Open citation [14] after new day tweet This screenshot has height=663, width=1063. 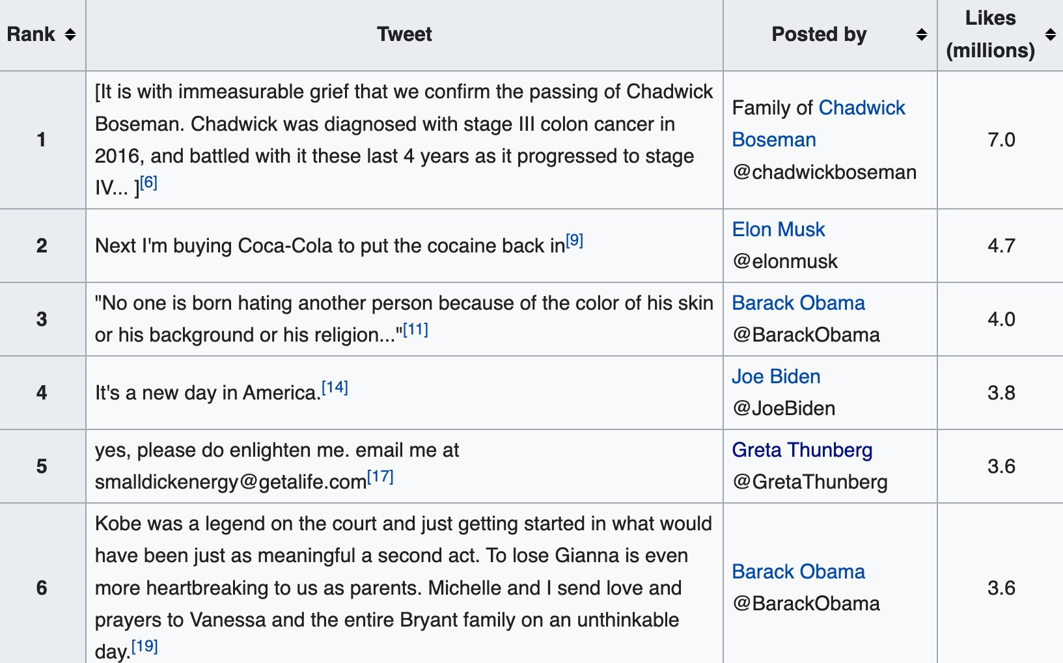[x=335, y=387]
